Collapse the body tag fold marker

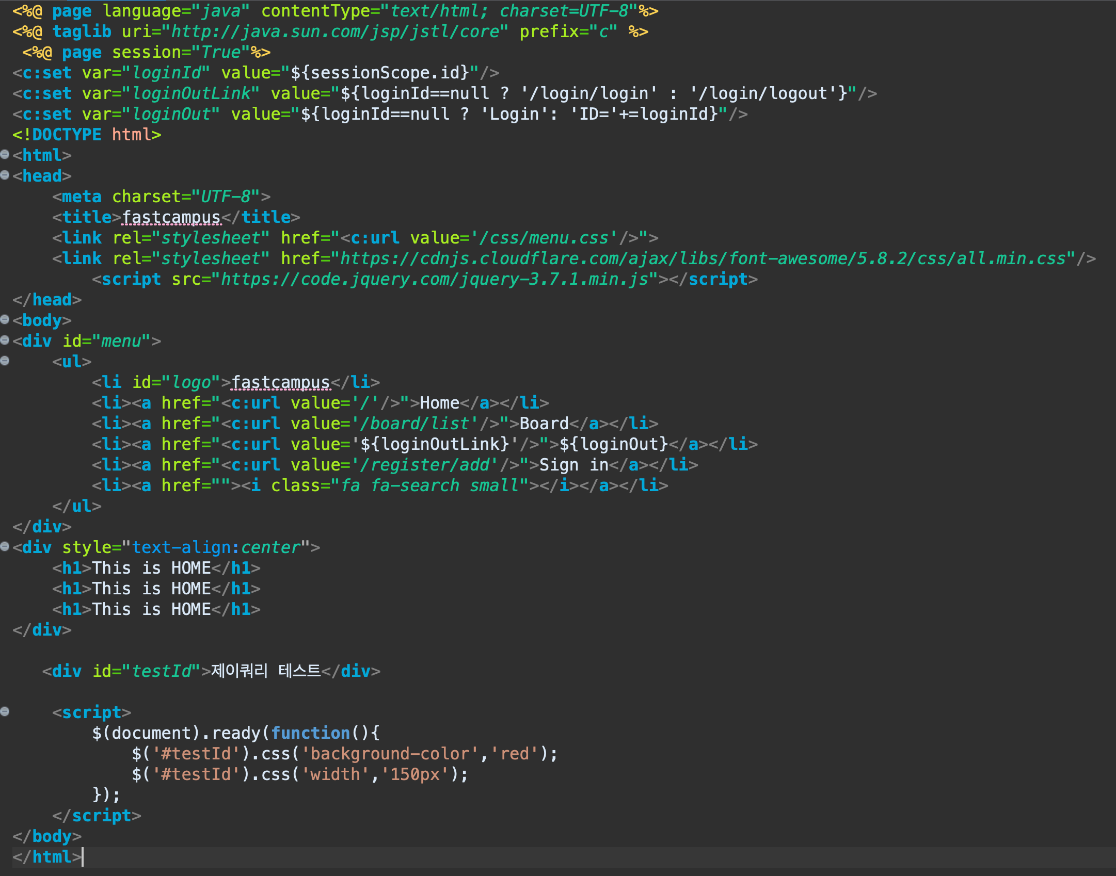pyautogui.click(x=5, y=319)
